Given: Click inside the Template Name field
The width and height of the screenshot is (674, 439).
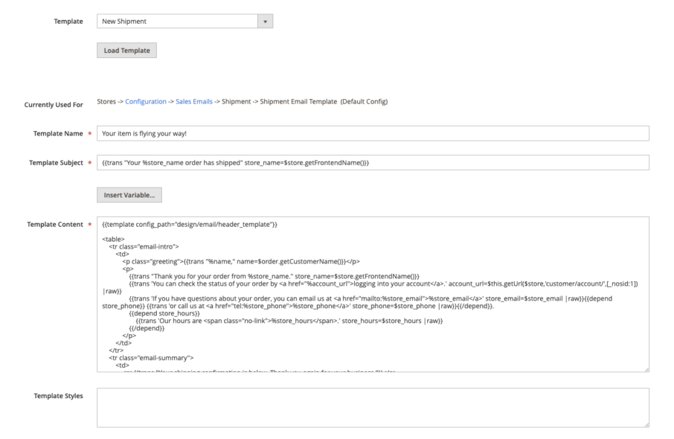Looking at the screenshot, I should click(x=298, y=133).
